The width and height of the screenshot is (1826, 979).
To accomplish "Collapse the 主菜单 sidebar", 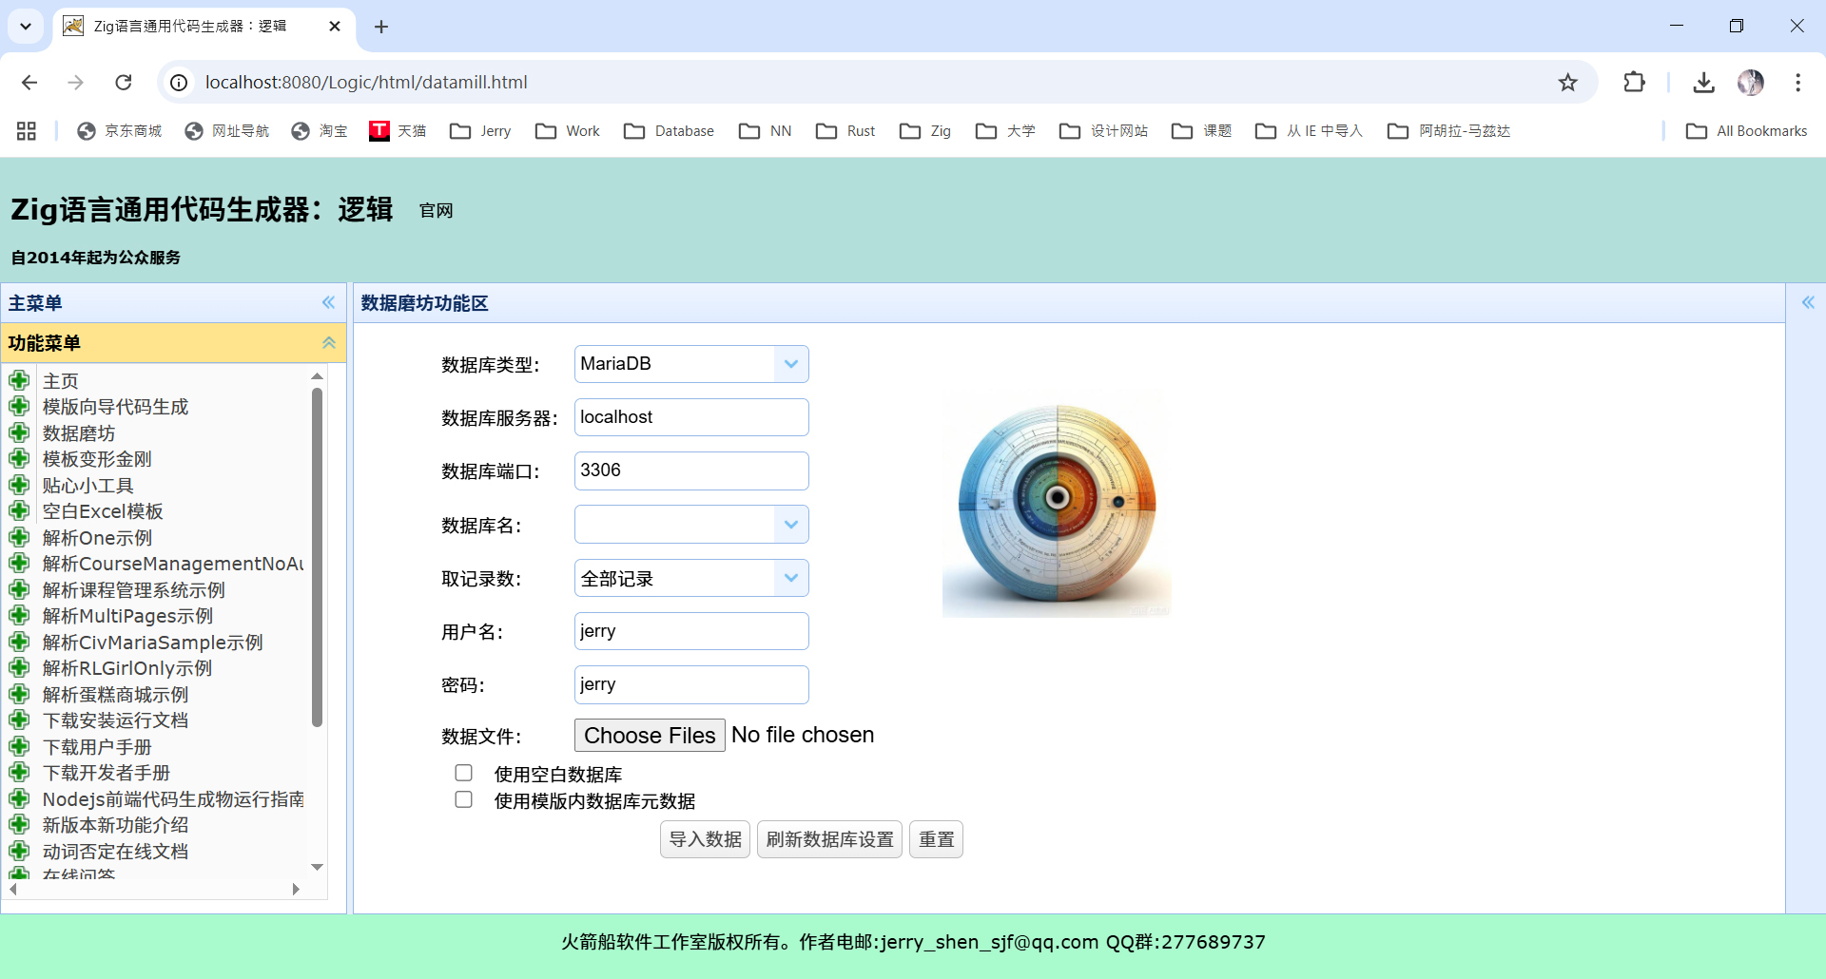I will point(329,302).
